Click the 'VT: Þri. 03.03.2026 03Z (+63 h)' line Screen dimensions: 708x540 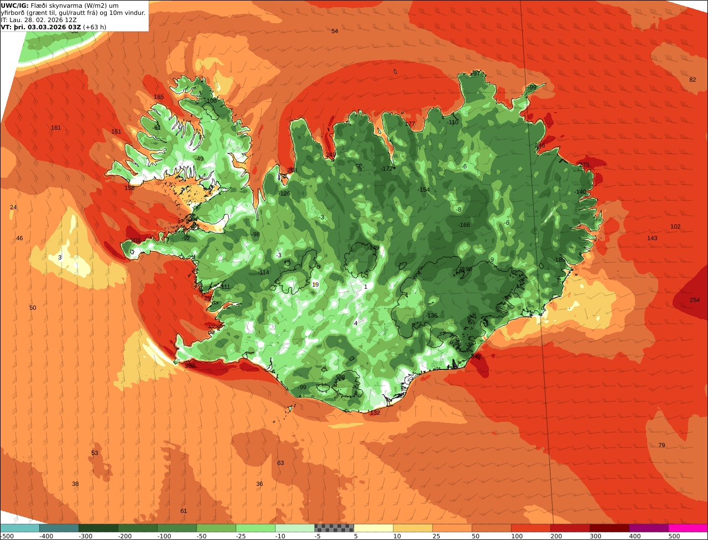tap(54, 27)
